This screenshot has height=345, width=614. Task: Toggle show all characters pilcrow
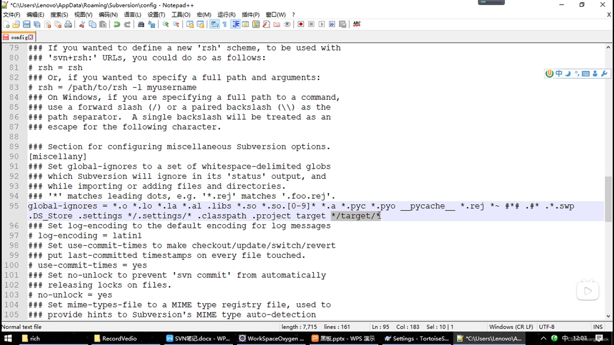pyautogui.click(x=225, y=24)
